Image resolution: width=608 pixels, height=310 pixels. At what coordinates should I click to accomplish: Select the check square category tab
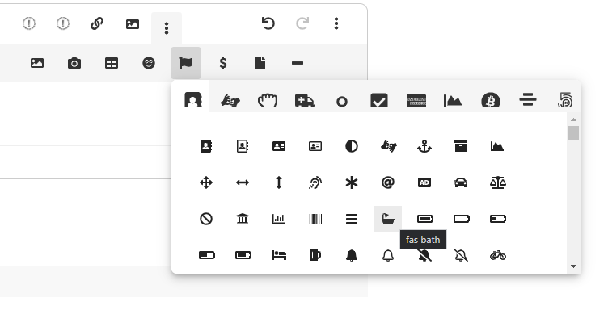(x=379, y=101)
